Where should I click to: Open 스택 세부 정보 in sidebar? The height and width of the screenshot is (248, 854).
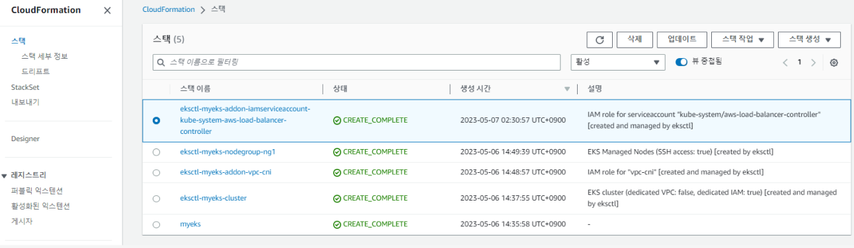[x=44, y=56]
